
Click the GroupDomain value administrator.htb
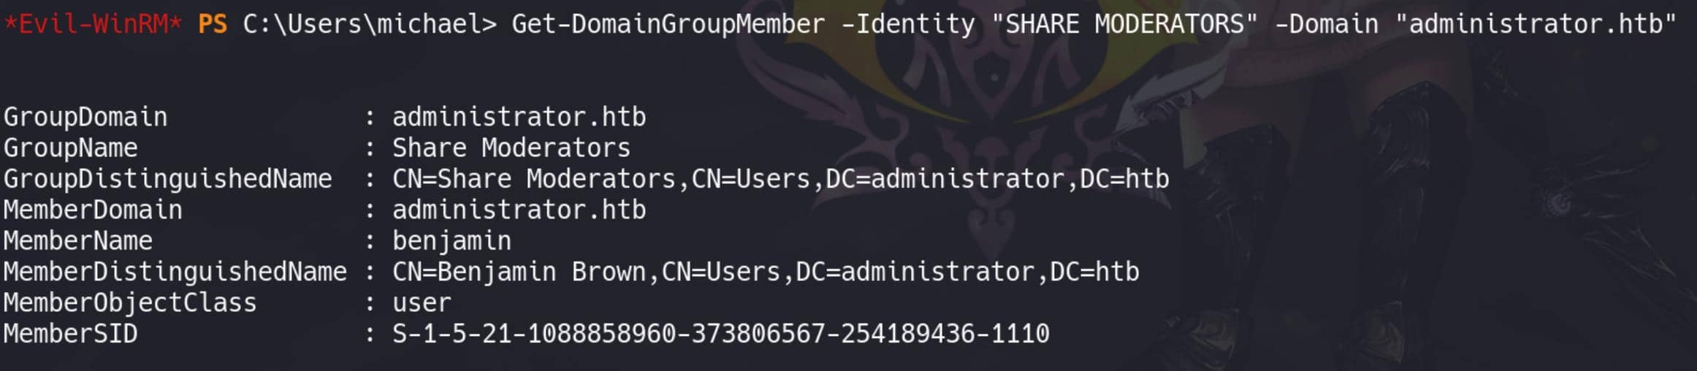(519, 117)
